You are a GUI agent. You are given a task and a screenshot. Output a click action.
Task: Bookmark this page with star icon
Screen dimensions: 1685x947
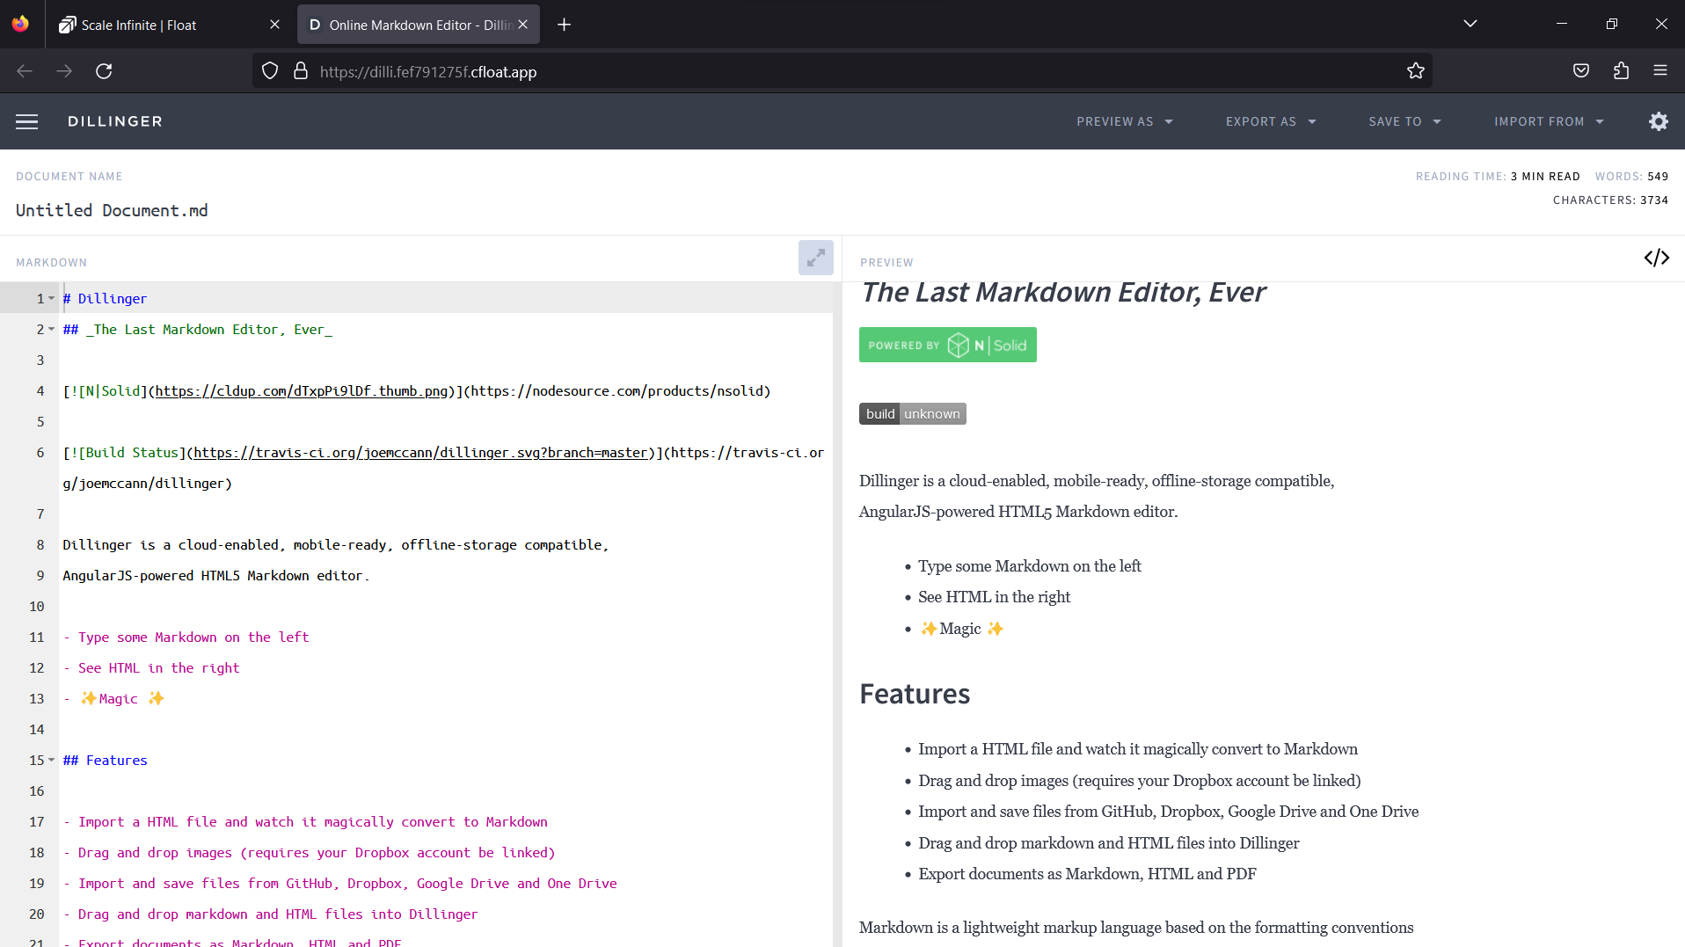(1415, 71)
